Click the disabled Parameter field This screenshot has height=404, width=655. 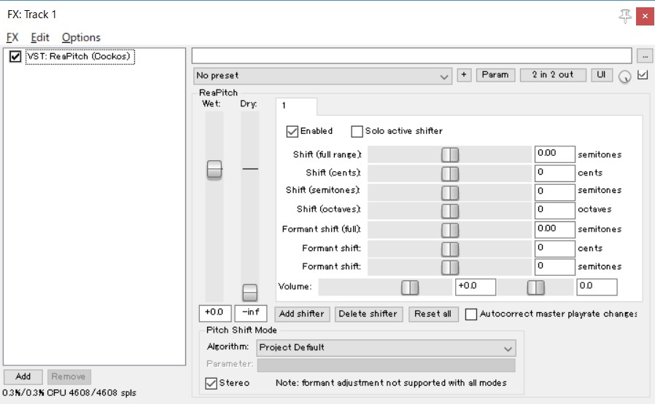386,365
